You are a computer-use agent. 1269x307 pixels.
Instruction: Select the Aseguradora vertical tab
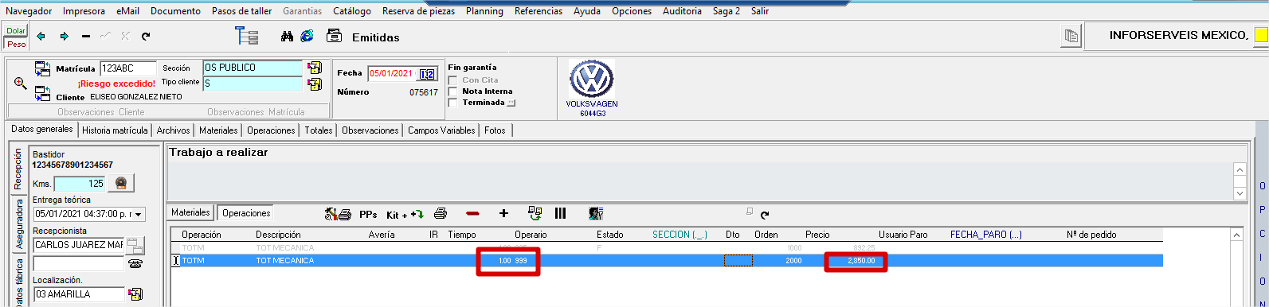(20, 225)
